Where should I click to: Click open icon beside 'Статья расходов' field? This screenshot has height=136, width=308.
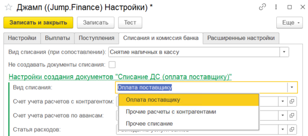(x=292, y=130)
